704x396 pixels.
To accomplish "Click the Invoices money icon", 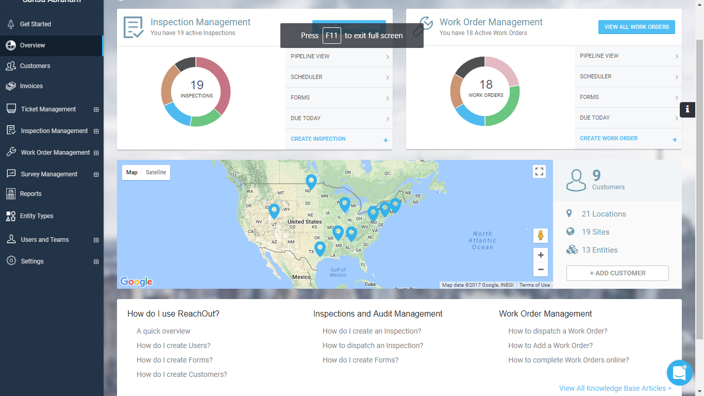I will (10, 86).
